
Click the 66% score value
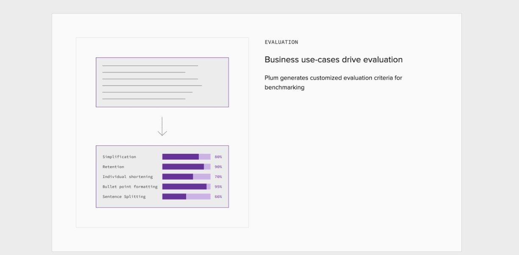click(x=218, y=197)
